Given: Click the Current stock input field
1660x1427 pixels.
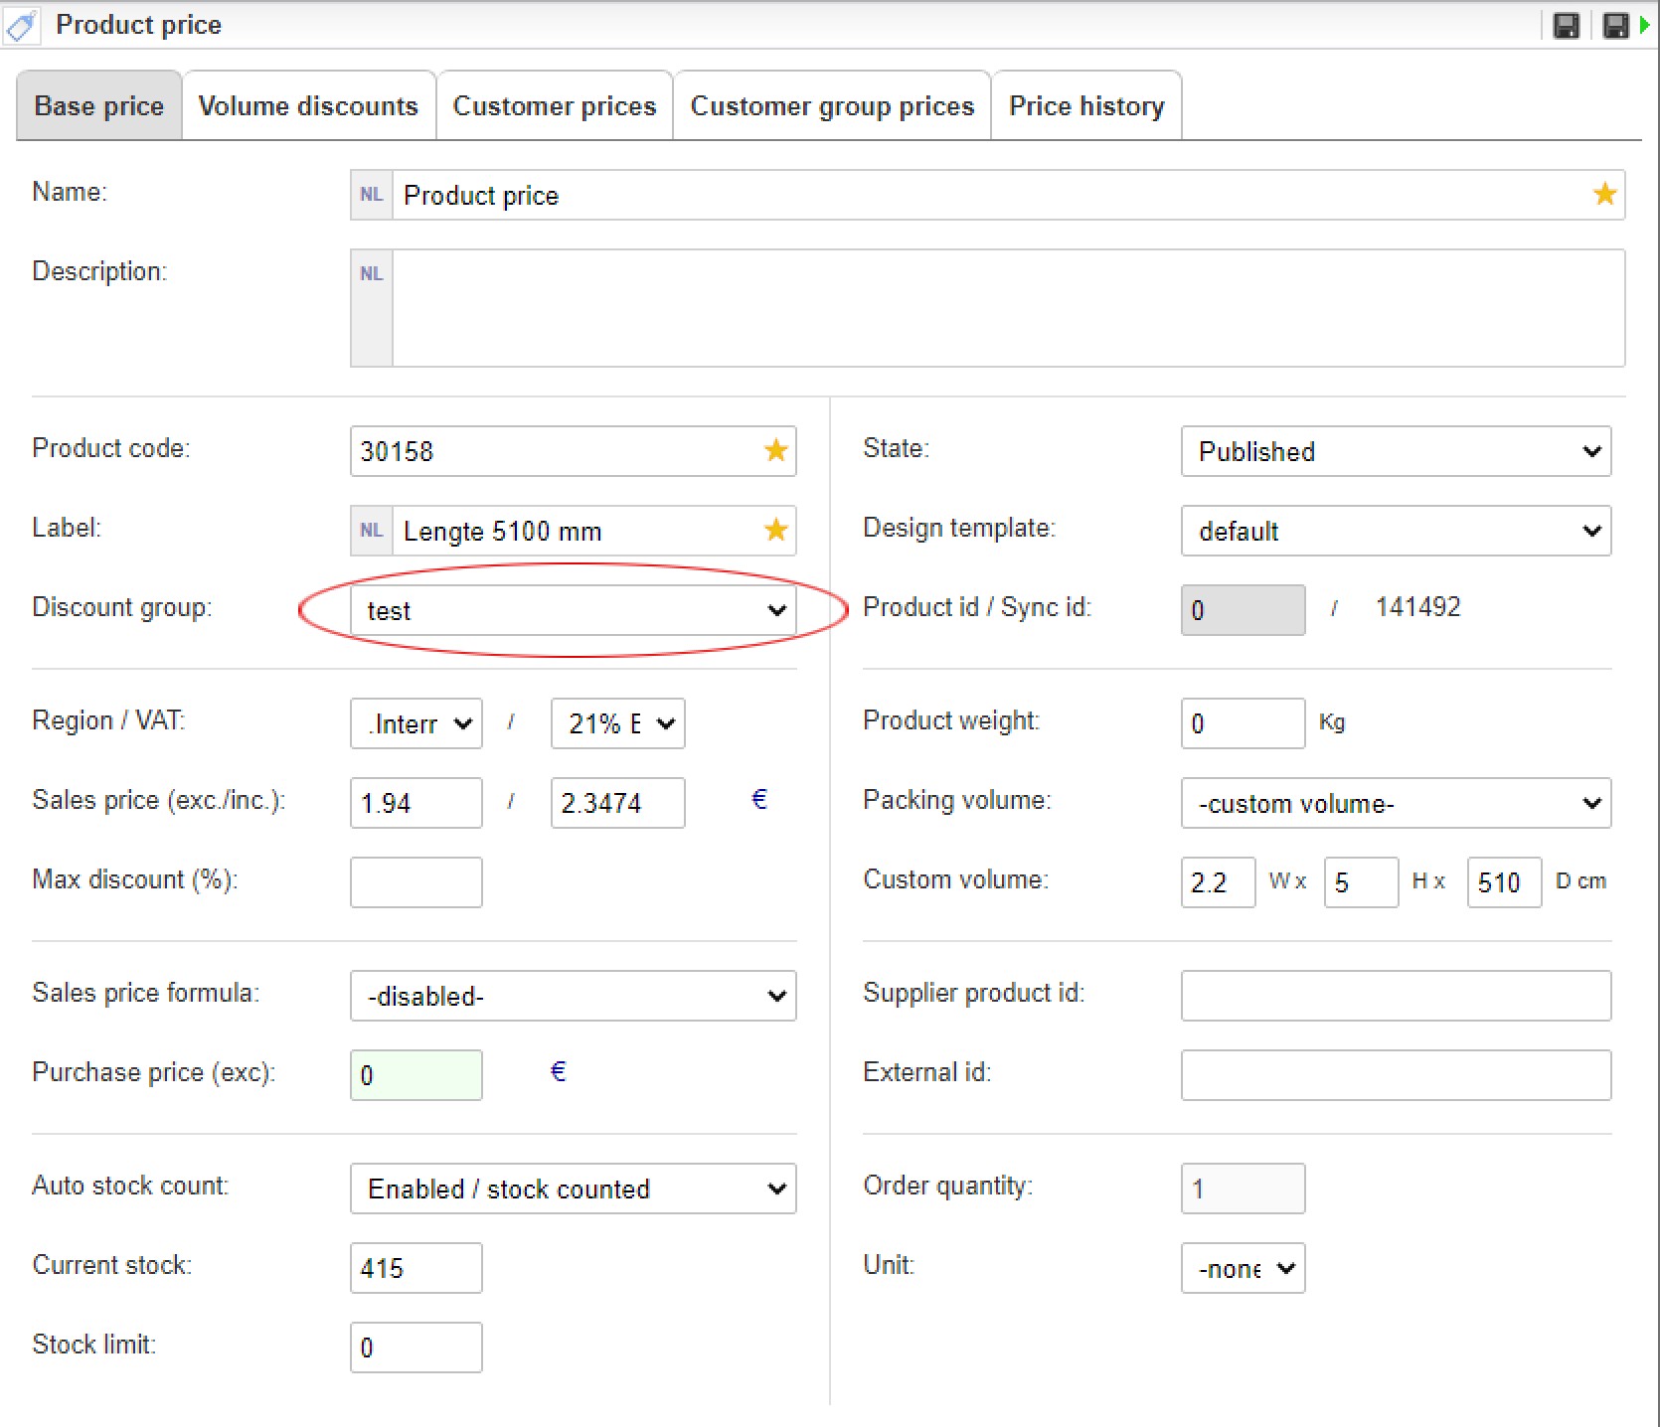Looking at the screenshot, I should tap(415, 1268).
